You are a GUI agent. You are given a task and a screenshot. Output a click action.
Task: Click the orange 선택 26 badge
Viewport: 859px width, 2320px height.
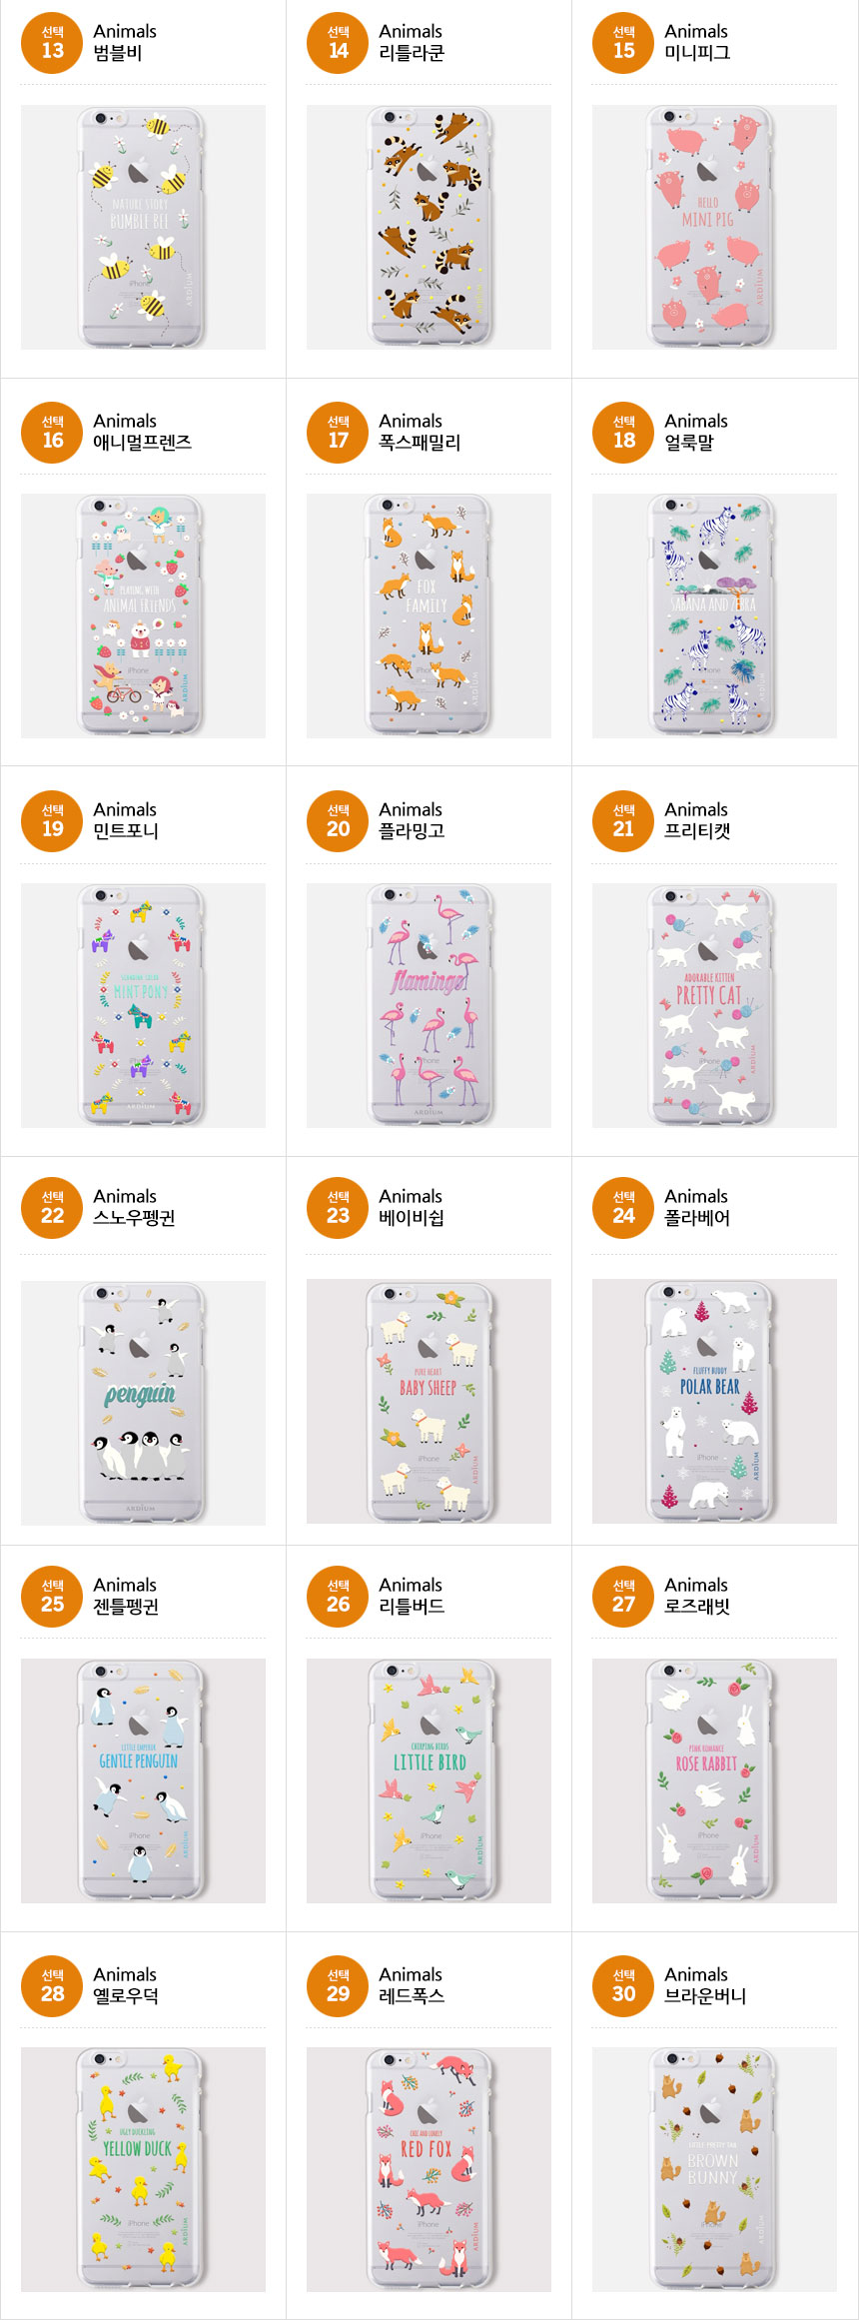(x=338, y=1597)
